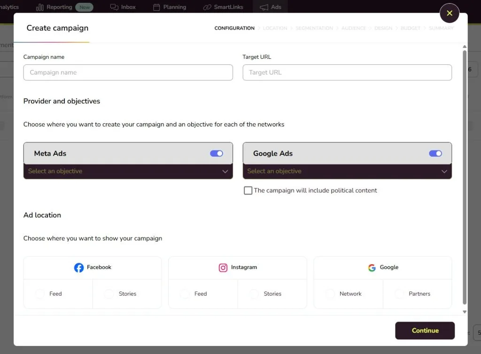Disable the Google Ads toggle
481x354 pixels.
435,154
